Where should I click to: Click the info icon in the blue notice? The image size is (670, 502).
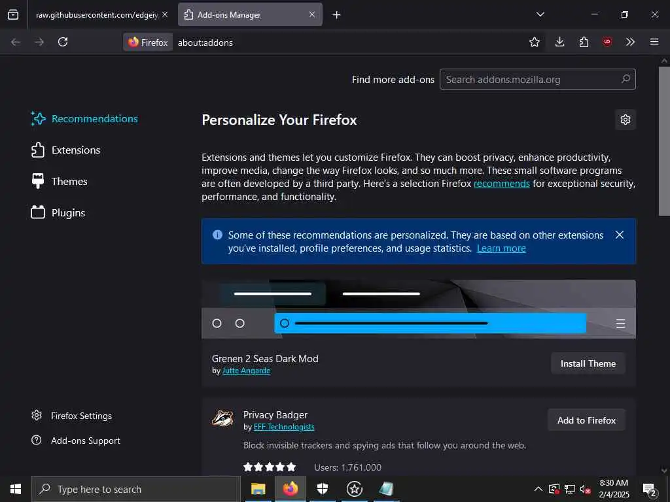(x=217, y=235)
